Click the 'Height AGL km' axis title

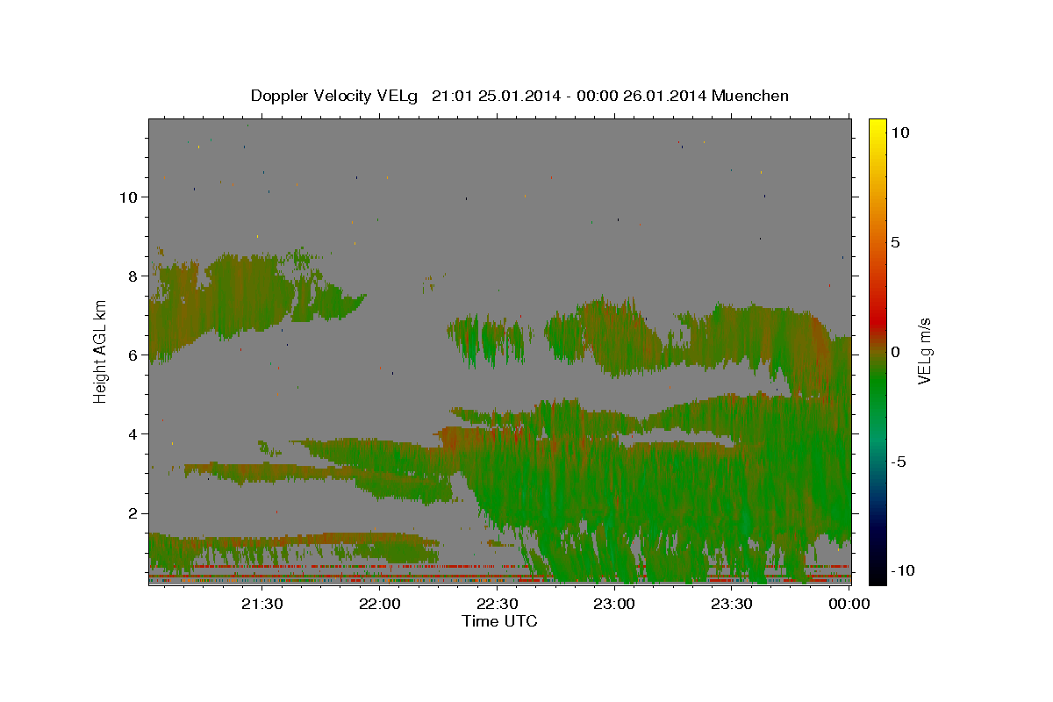100,351
